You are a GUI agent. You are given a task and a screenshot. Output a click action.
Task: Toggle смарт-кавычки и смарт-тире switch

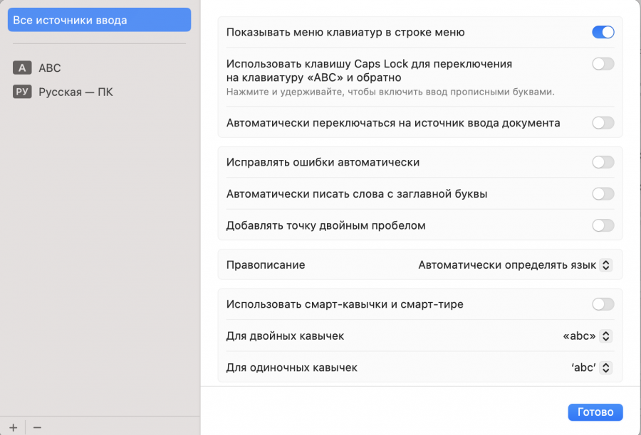(603, 304)
